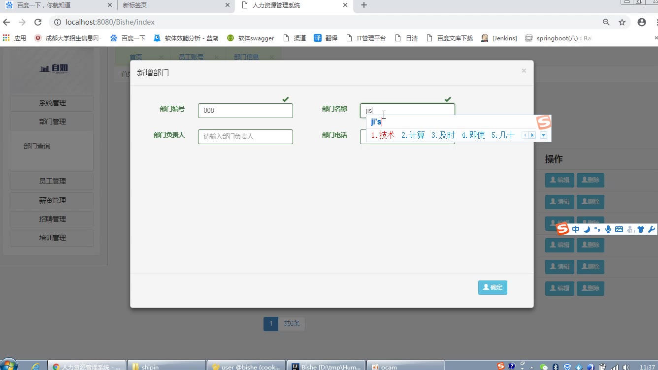Click Bluetooth tray icon
The height and width of the screenshot is (370, 658).
click(556, 367)
